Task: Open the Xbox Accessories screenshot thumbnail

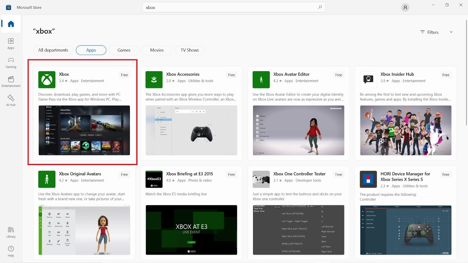Action: (191, 130)
